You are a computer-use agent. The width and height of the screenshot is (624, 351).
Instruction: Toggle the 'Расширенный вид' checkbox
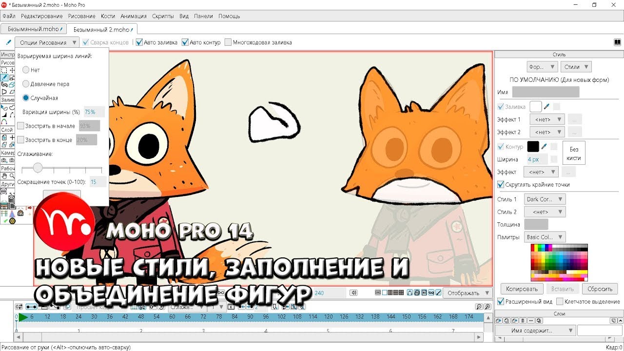pyautogui.click(x=501, y=302)
